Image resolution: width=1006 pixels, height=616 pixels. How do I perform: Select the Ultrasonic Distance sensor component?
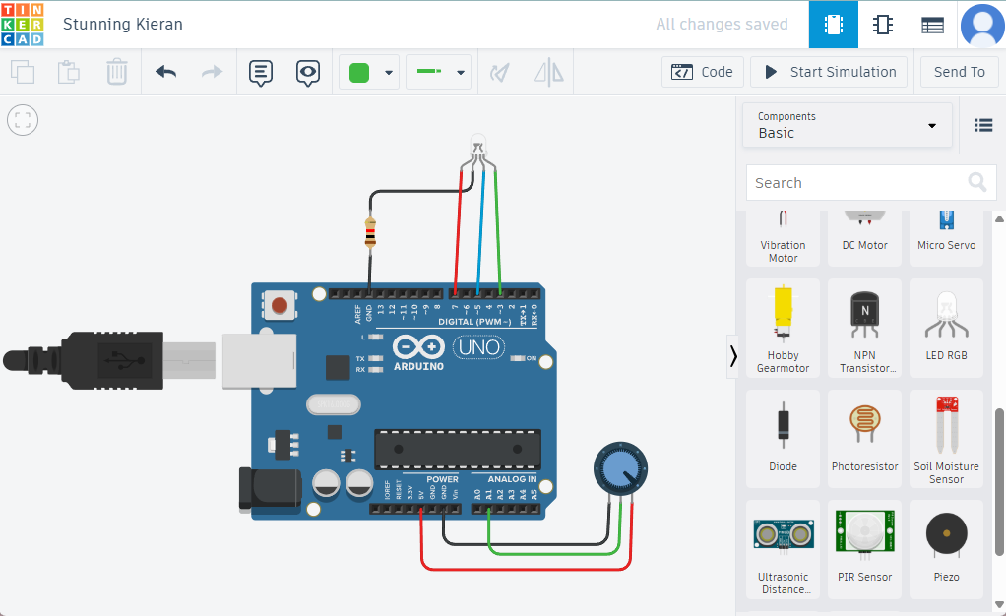783,550
